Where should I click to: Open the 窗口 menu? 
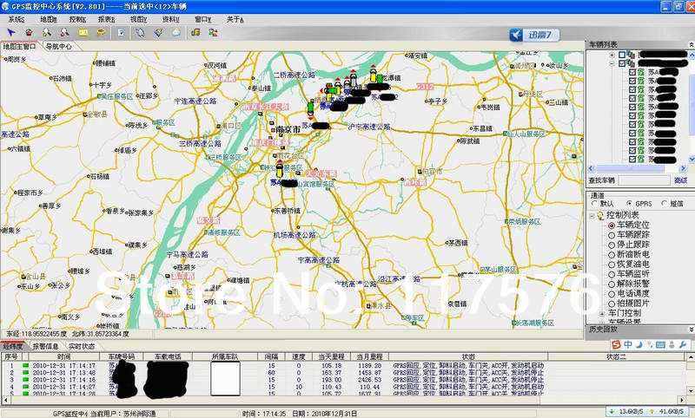pyautogui.click(x=203, y=19)
